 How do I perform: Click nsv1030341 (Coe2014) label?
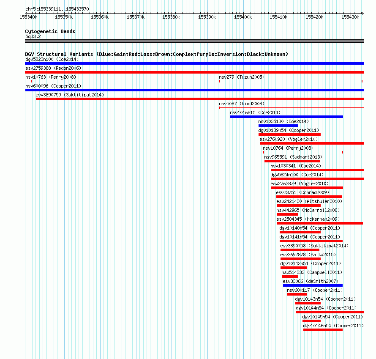296,166
